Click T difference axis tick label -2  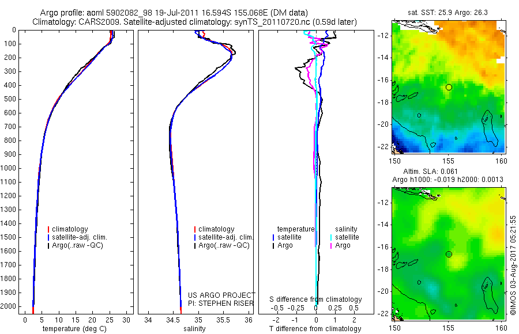point(277,320)
